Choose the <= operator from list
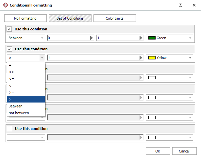Image resolution: width=201 pixels, height=159 pixels. click(11, 79)
